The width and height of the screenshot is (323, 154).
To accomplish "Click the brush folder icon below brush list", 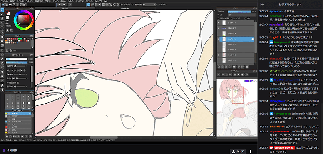I will point(22,136).
